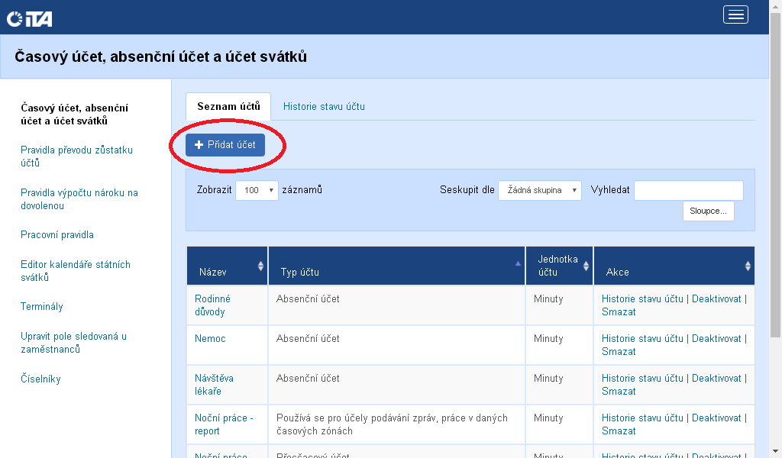Screen dimensions: 782x458
Task: Open the Číselníky sidebar link
Action: click(40, 379)
